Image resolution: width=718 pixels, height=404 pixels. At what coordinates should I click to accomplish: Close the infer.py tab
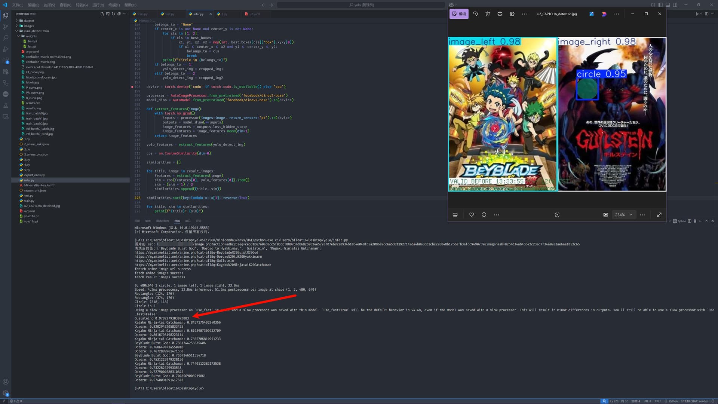(x=210, y=14)
